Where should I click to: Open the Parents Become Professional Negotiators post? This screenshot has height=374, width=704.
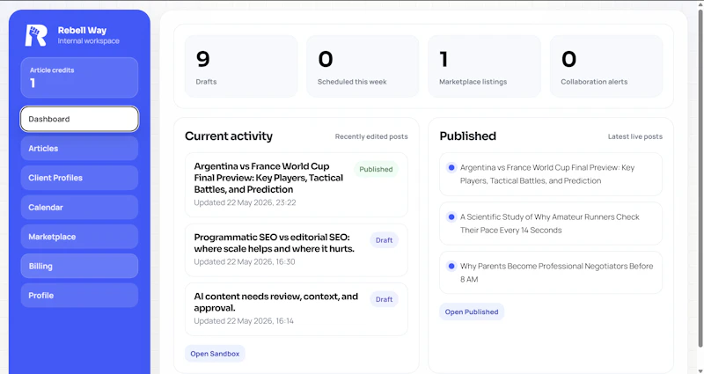coord(551,273)
